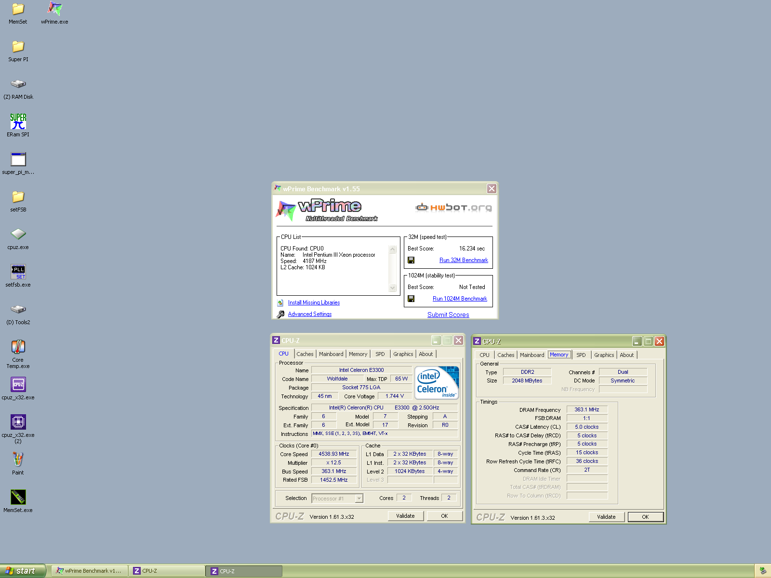The width and height of the screenshot is (771, 578).
Task: Click the Advanced Settings wrench icon
Action: (x=280, y=315)
